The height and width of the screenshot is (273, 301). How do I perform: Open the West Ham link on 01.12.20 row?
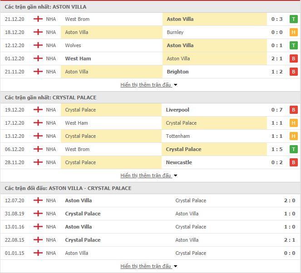point(78,58)
